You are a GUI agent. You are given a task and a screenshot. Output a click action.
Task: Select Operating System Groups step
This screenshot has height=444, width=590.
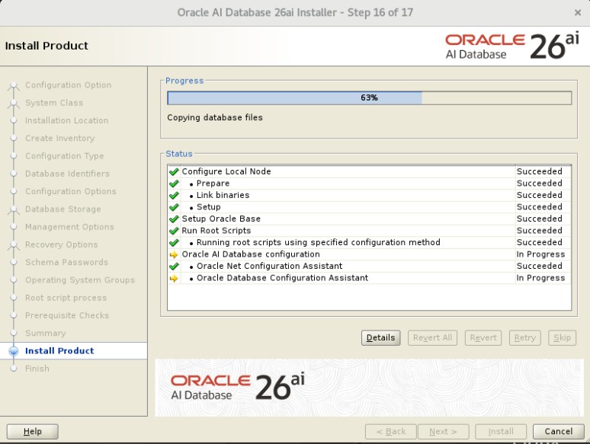[80, 279]
